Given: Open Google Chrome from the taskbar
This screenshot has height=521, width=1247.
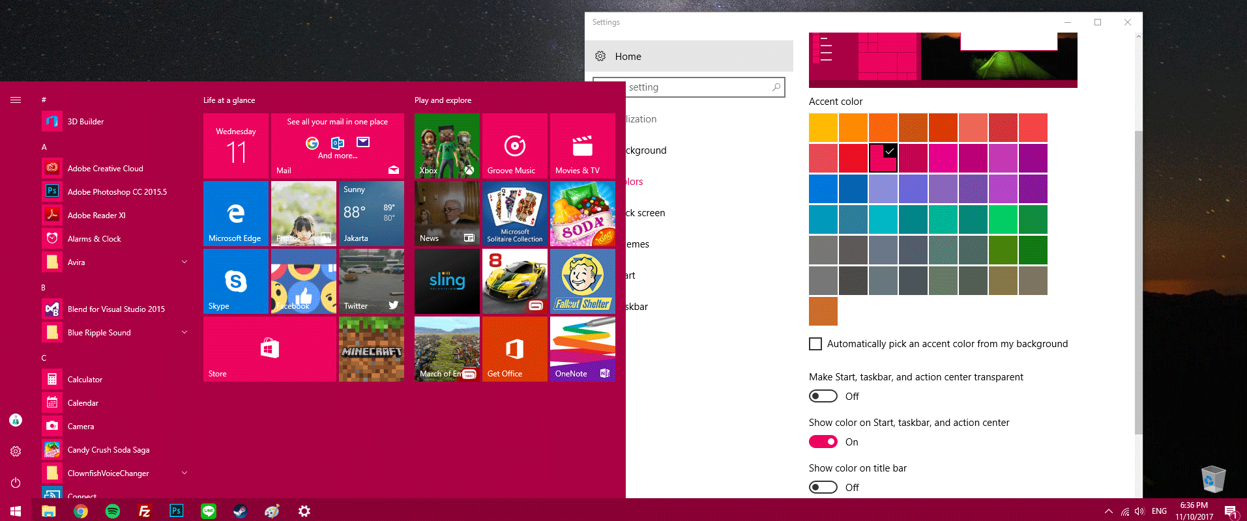Looking at the screenshot, I should (81, 511).
